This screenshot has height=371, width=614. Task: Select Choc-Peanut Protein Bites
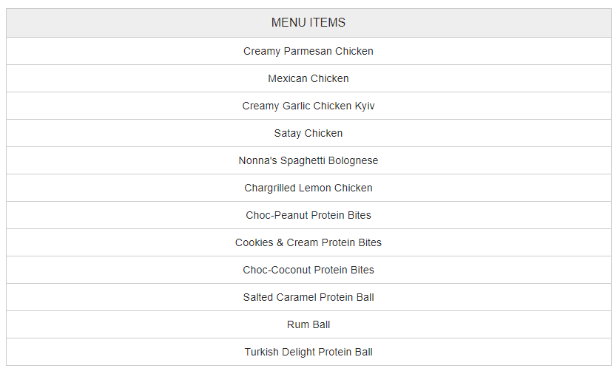click(308, 216)
